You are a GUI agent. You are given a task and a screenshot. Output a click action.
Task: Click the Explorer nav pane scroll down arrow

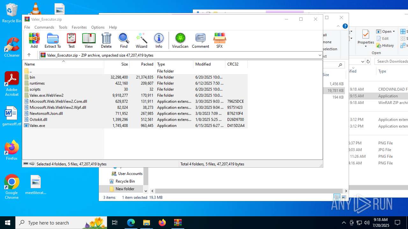tap(146, 191)
